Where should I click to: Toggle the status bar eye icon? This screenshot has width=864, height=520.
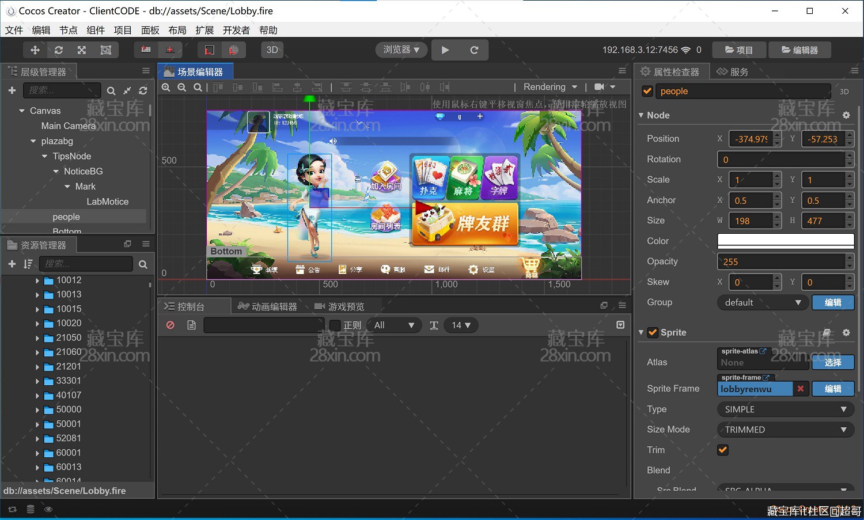tap(48, 509)
